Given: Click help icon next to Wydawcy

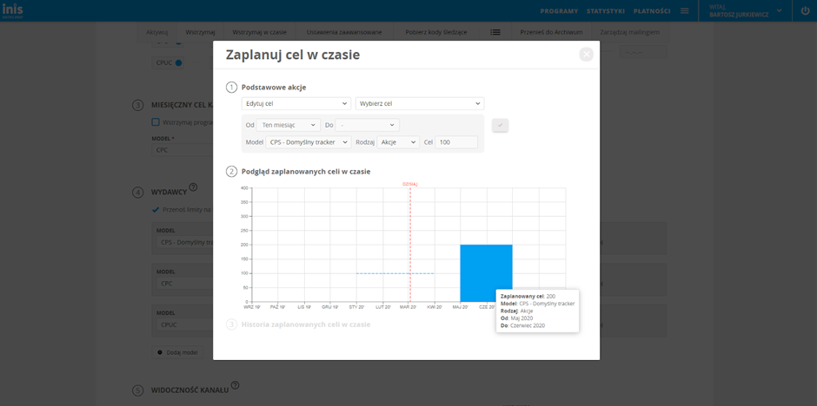Looking at the screenshot, I should point(193,187).
